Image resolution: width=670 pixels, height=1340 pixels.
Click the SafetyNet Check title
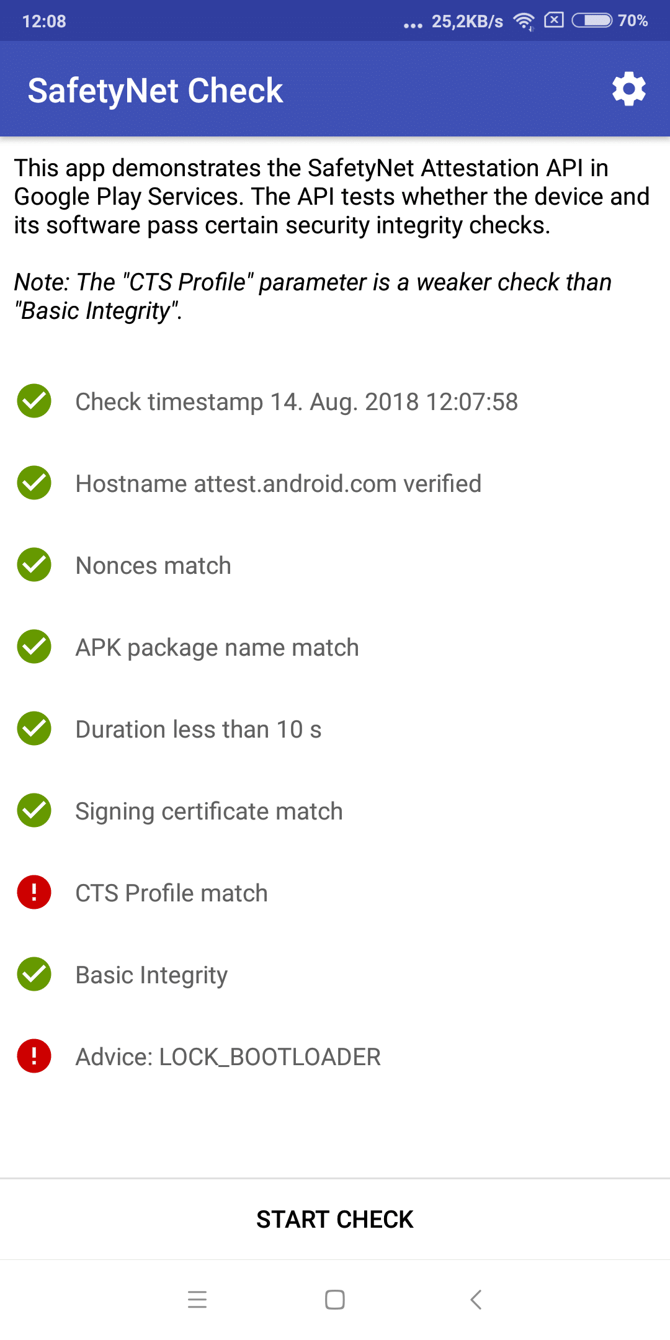155,91
